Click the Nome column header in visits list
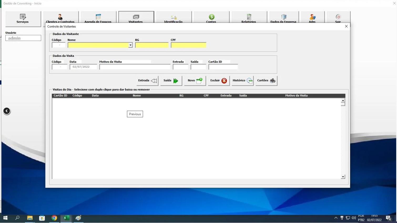 pos(137,95)
